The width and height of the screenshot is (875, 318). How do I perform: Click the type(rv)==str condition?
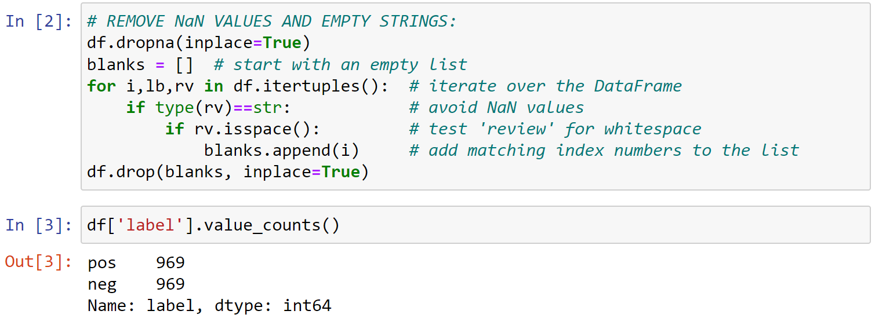tap(223, 108)
